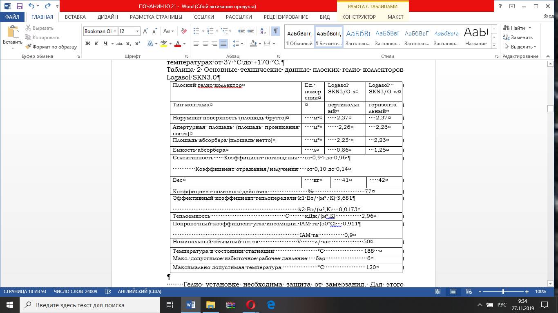Image resolution: width=558 pixels, height=313 pixels.
Task: Click the Save icon in quick access toolbar
Action: point(19,7)
